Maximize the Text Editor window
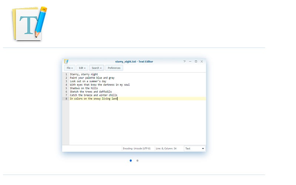Screen dimensions: 296x185 click(x=196, y=61)
